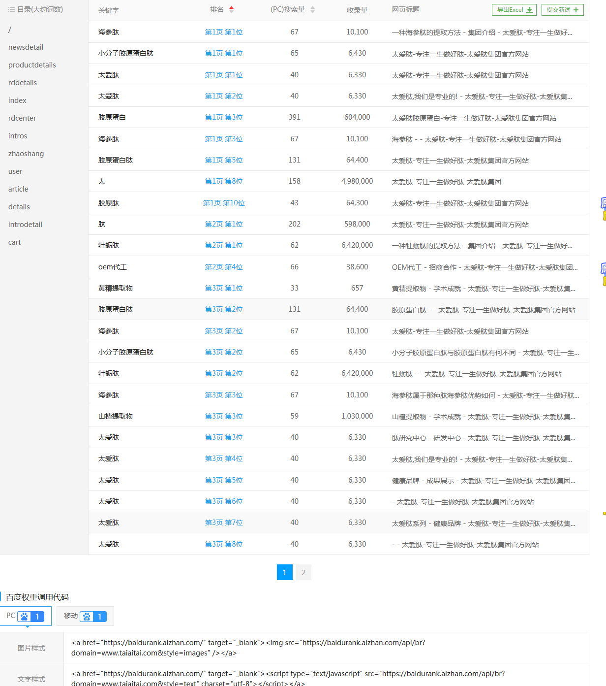Image resolution: width=606 pixels, height=686 pixels.
Task: Open 第1页 第3位 ranking link for 胶原蛋白
Action: coord(224,117)
